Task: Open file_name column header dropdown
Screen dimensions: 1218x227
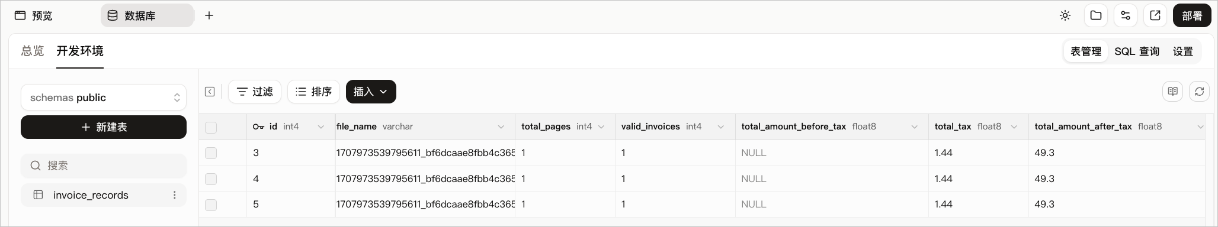Action: pyautogui.click(x=501, y=127)
